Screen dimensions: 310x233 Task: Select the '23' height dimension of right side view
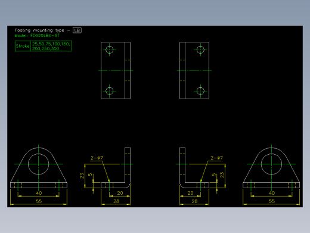tap(222, 175)
